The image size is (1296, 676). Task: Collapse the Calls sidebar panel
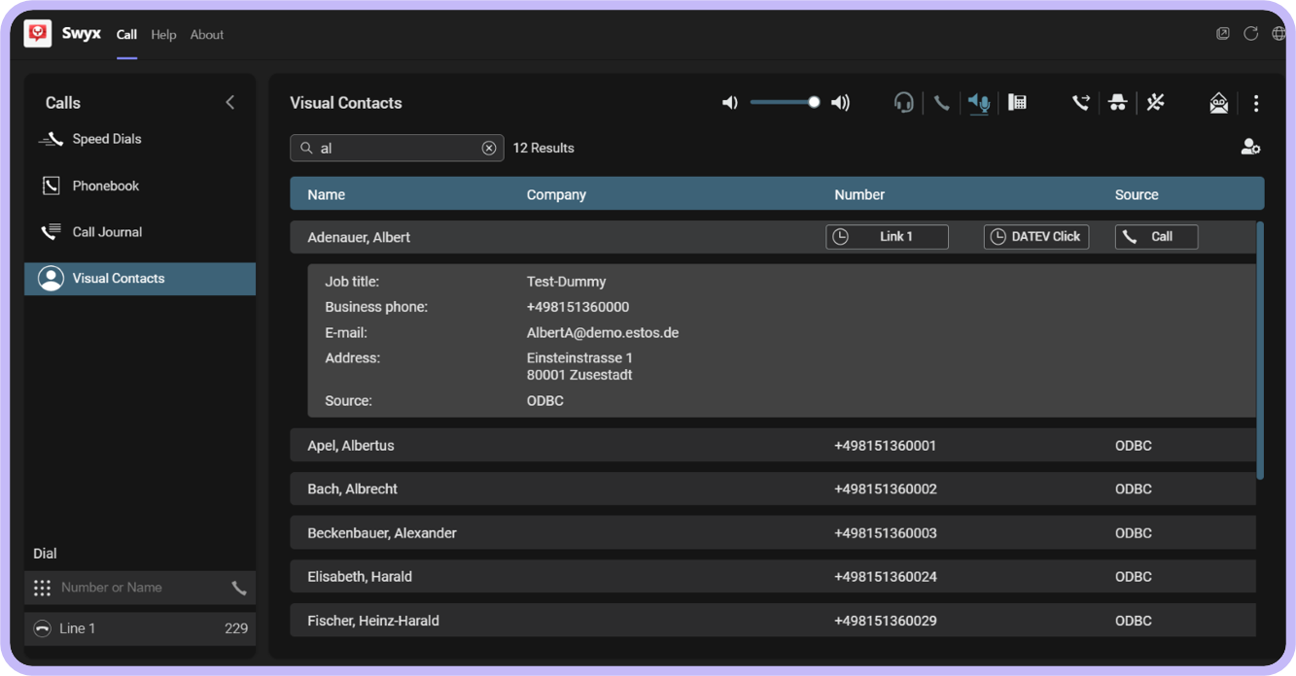(230, 102)
